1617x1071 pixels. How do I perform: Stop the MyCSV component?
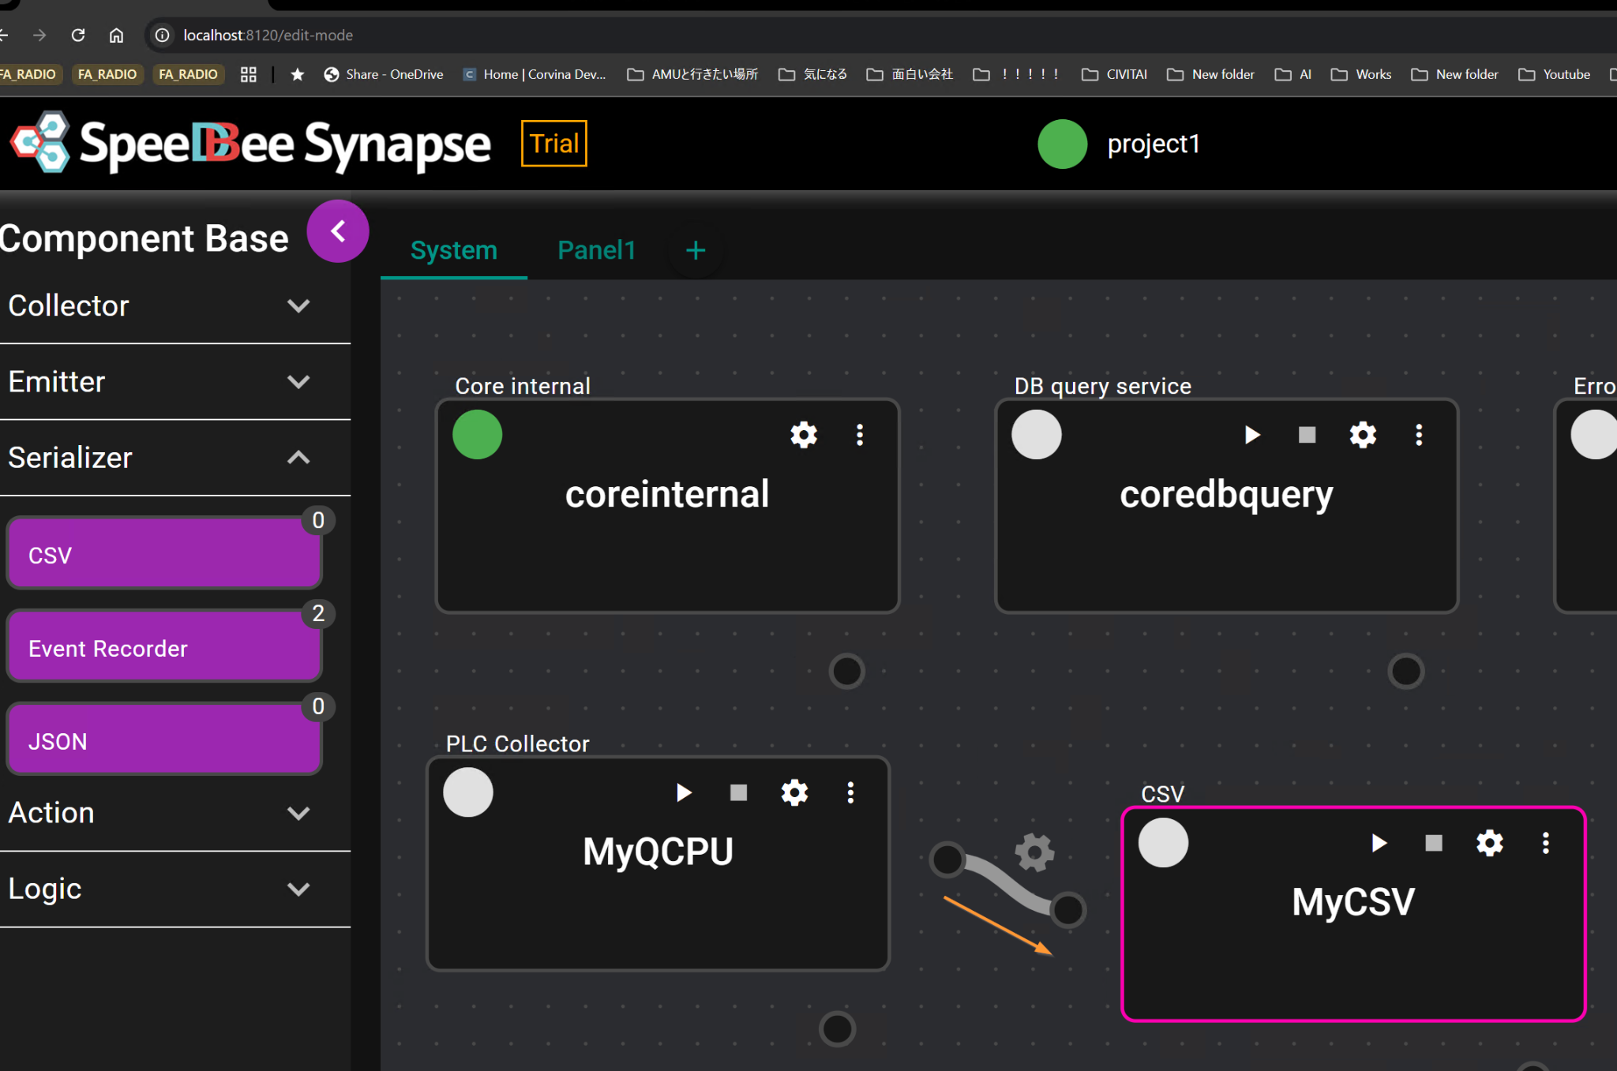[1434, 843]
